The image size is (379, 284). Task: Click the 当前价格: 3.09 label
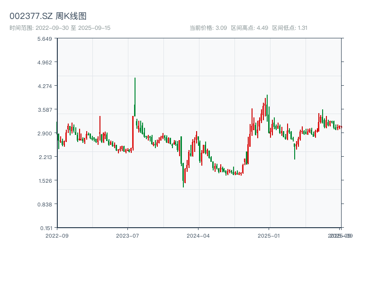[x=208, y=28]
